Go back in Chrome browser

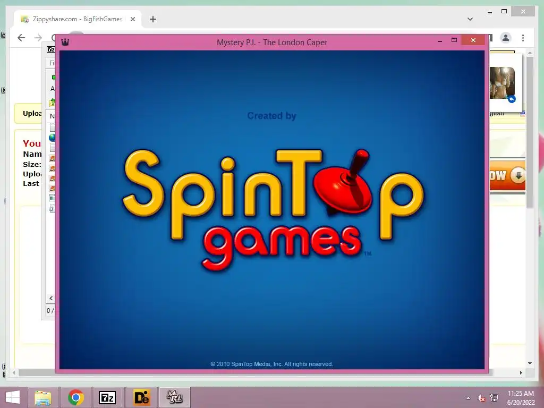(x=21, y=38)
